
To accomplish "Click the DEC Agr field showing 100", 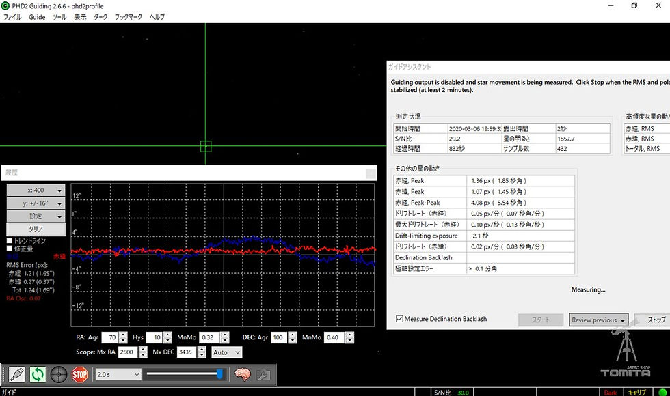I will (x=280, y=337).
